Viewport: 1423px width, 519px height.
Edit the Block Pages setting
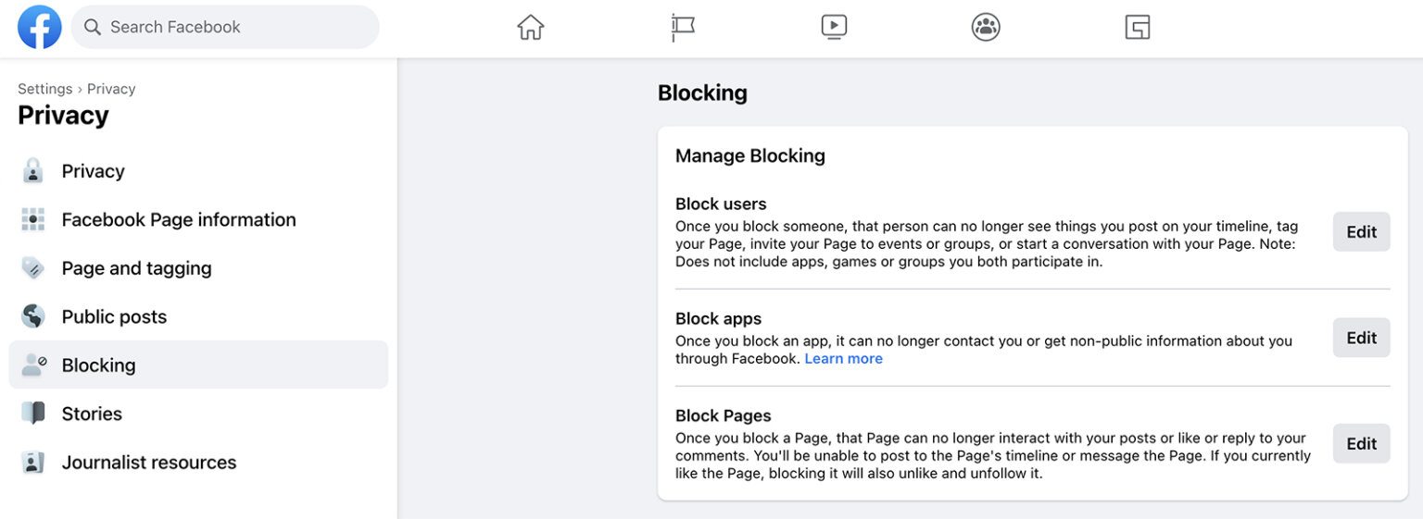pos(1361,444)
